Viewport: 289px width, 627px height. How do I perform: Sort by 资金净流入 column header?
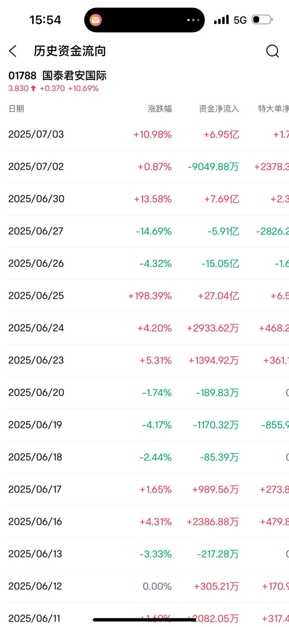coord(219,109)
